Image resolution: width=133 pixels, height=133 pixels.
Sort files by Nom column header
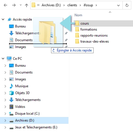pos(78,15)
